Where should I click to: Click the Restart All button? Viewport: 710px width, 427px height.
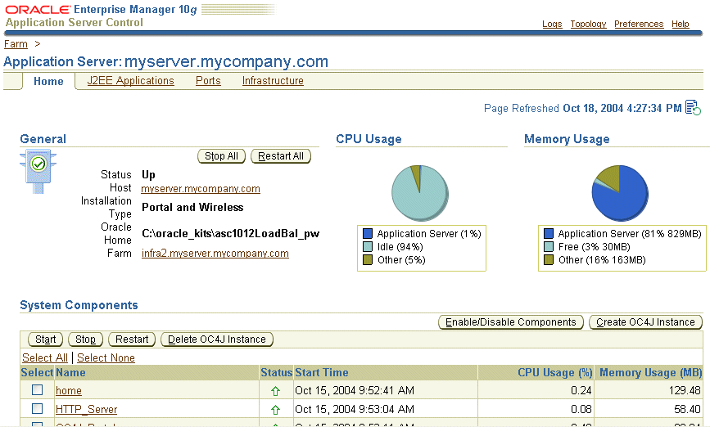click(281, 156)
